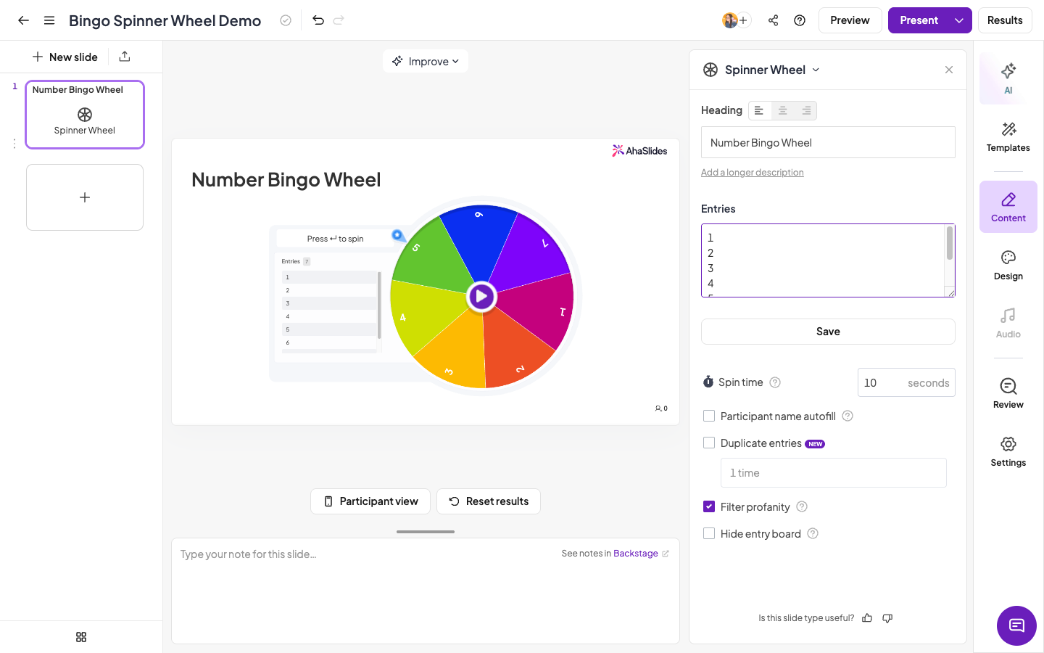
Task: Open the hamburger main menu
Action: coord(49,20)
